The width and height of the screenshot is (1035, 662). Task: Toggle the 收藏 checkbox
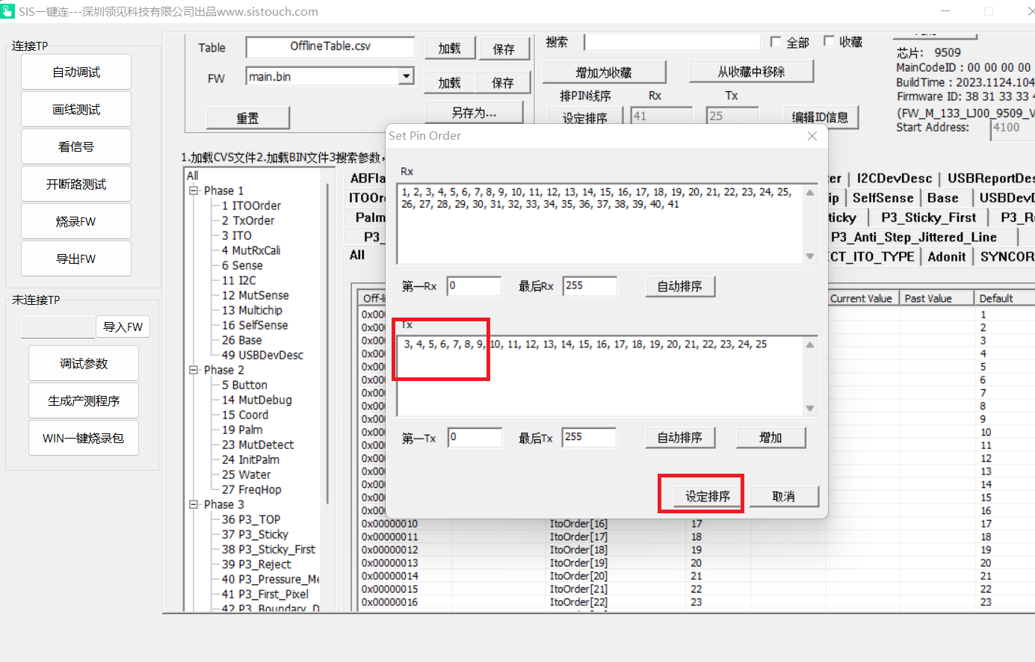[829, 41]
